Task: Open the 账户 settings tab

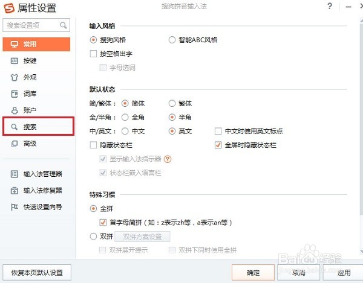Action: pos(36,110)
